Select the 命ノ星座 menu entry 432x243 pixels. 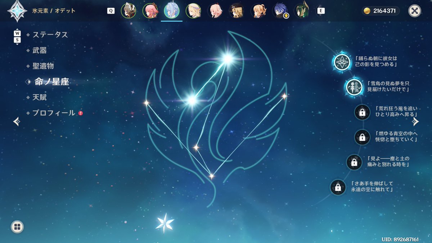[51, 82]
